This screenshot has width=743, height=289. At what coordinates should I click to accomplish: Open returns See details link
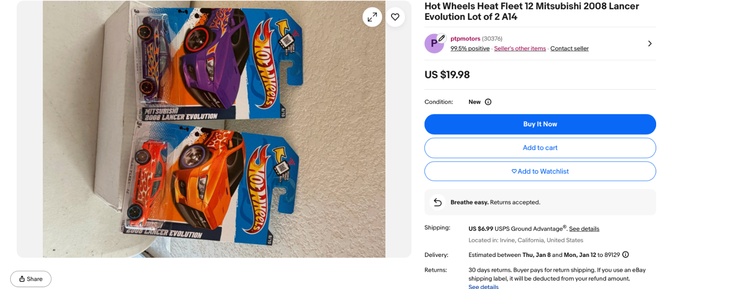pos(483,286)
